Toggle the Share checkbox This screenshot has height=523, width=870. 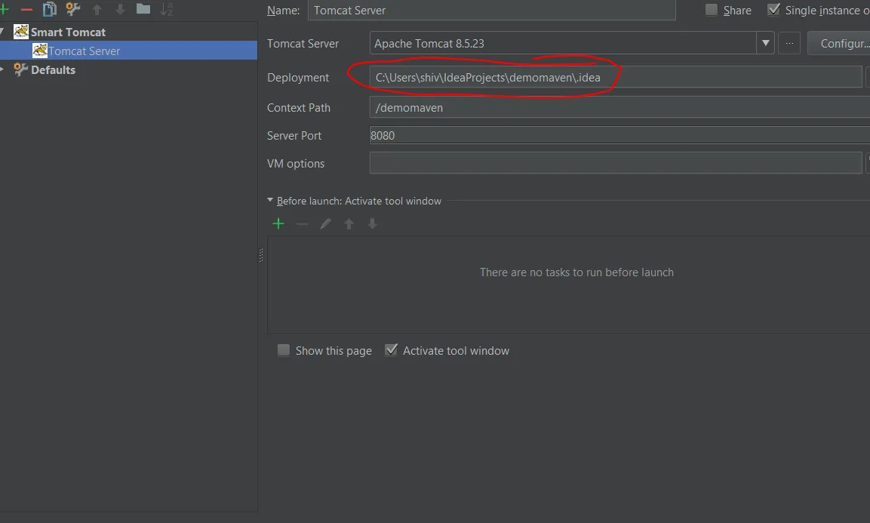click(x=711, y=10)
